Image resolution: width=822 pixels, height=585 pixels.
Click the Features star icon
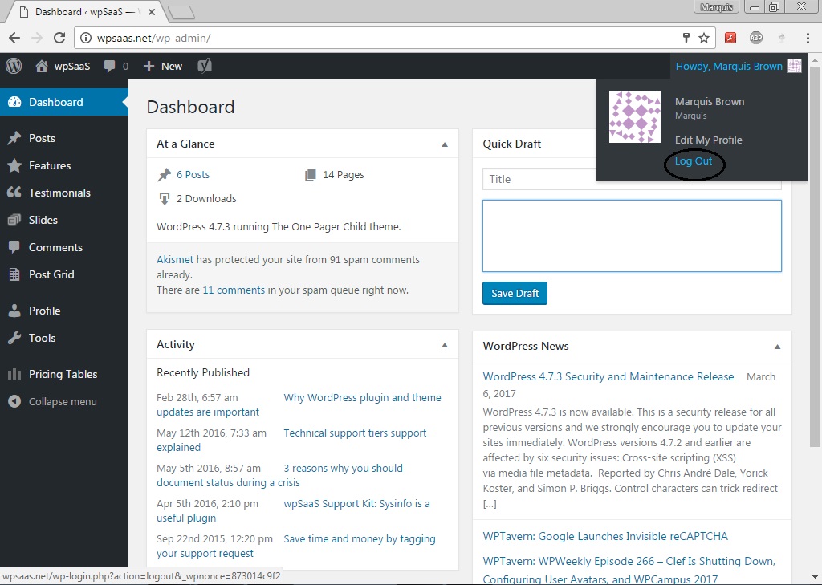point(14,165)
